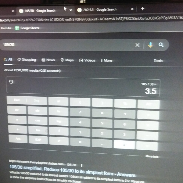Click the 105/30 search input field
Screen dimensions: 183x183
(x=68, y=45)
